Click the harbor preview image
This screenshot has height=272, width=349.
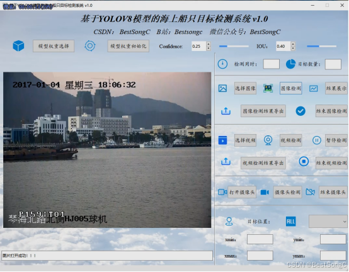pyautogui.click(x=107, y=150)
